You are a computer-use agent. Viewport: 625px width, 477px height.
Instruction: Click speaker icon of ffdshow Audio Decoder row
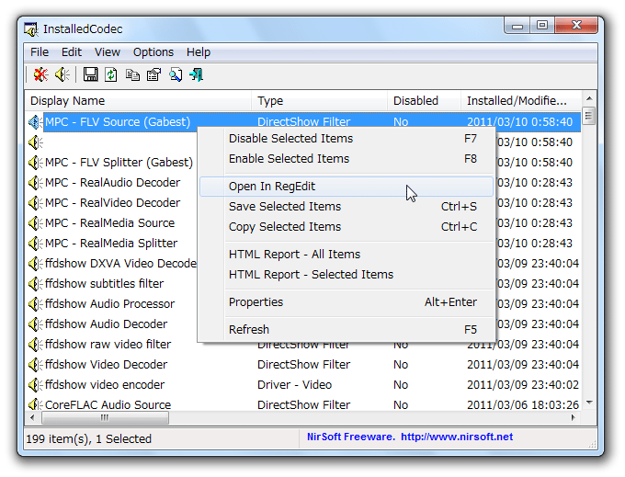tap(36, 324)
